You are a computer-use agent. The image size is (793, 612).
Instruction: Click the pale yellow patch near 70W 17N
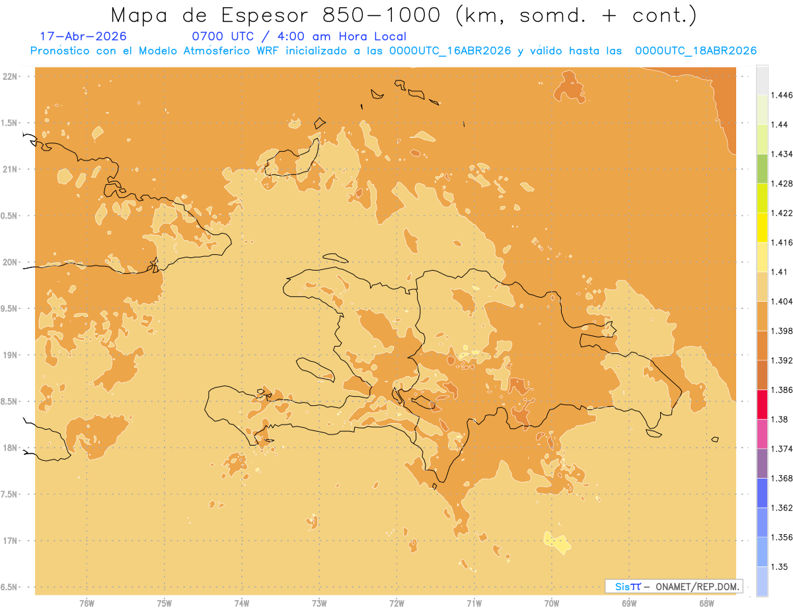(x=558, y=542)
